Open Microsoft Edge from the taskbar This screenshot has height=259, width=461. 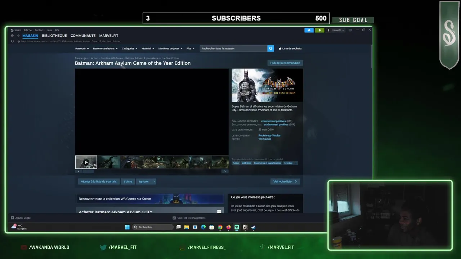coord(203,227)
